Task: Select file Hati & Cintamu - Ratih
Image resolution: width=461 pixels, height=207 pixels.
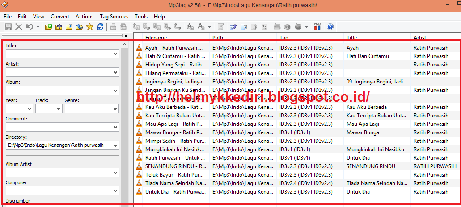Action: 175,56
